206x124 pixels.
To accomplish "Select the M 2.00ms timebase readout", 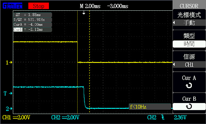I will click(90, 6).
